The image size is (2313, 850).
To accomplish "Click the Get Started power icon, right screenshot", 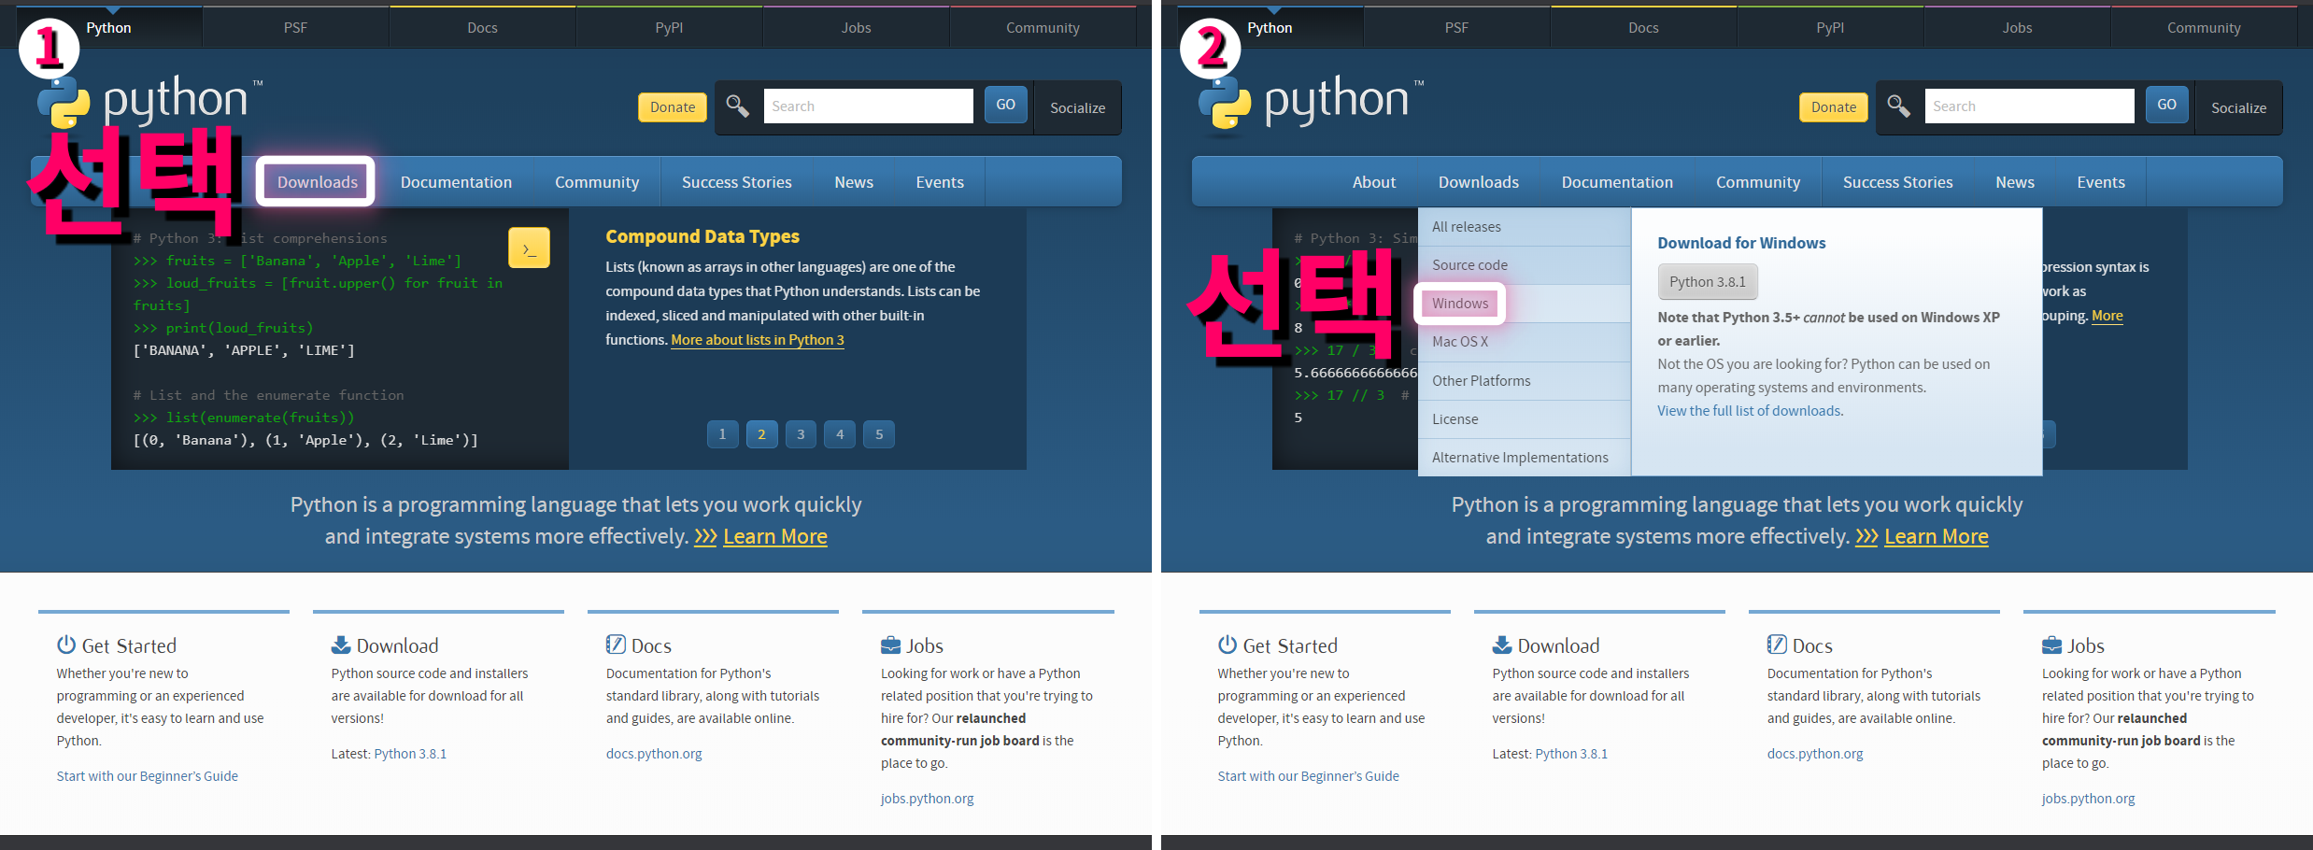I will click(x=1227, y=645).
